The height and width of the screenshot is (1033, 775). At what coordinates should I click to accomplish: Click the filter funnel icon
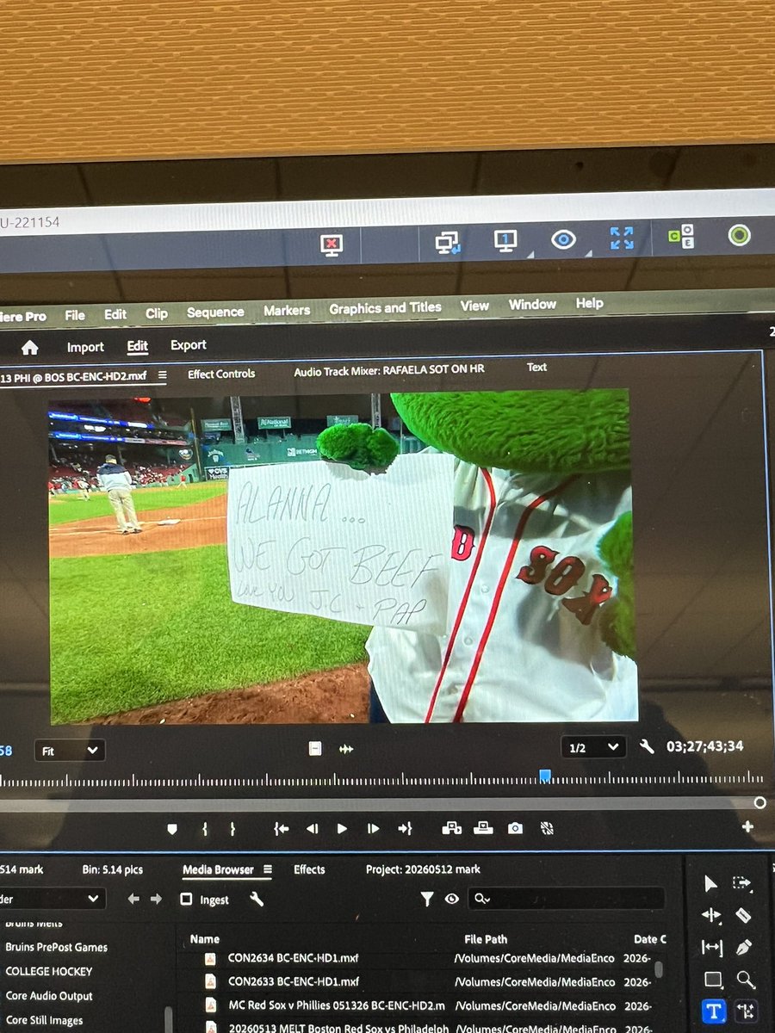click(427, 899)
